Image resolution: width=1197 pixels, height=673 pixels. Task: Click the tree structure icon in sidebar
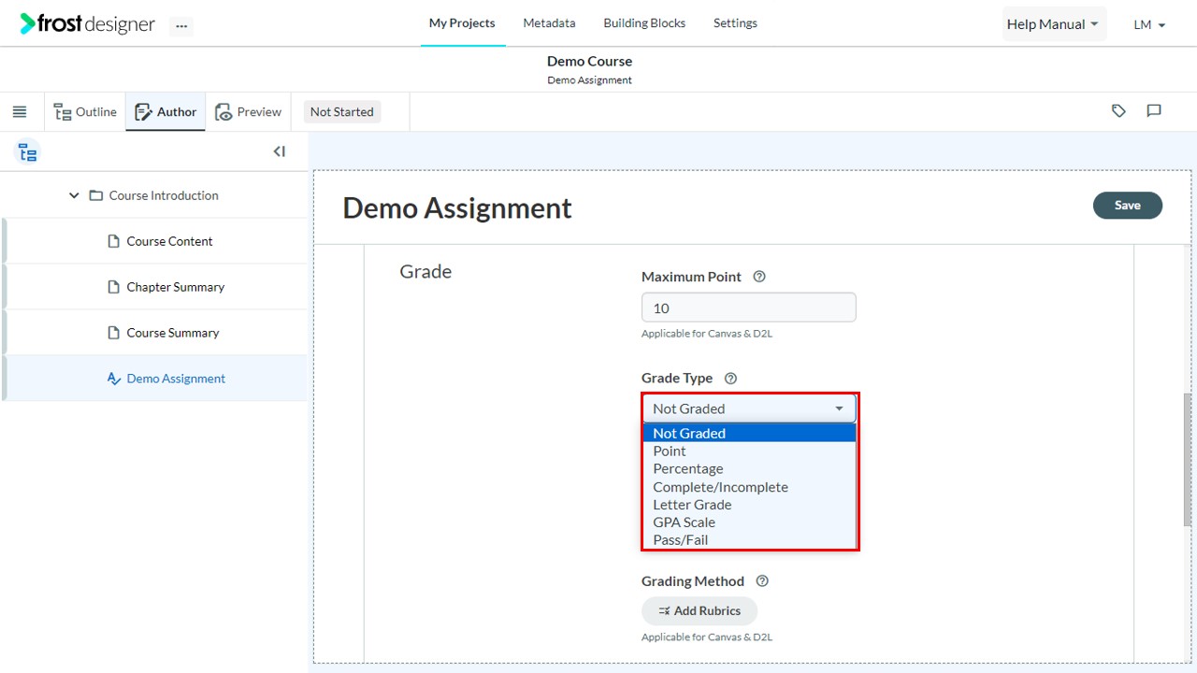[28, 152]
